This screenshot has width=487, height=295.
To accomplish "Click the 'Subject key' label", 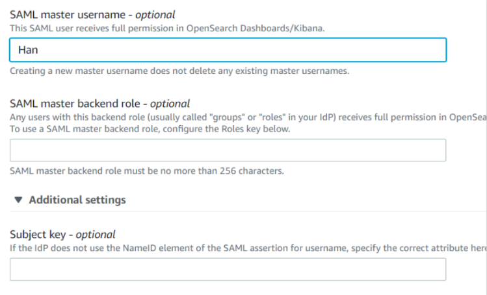I will coord(38,234).
